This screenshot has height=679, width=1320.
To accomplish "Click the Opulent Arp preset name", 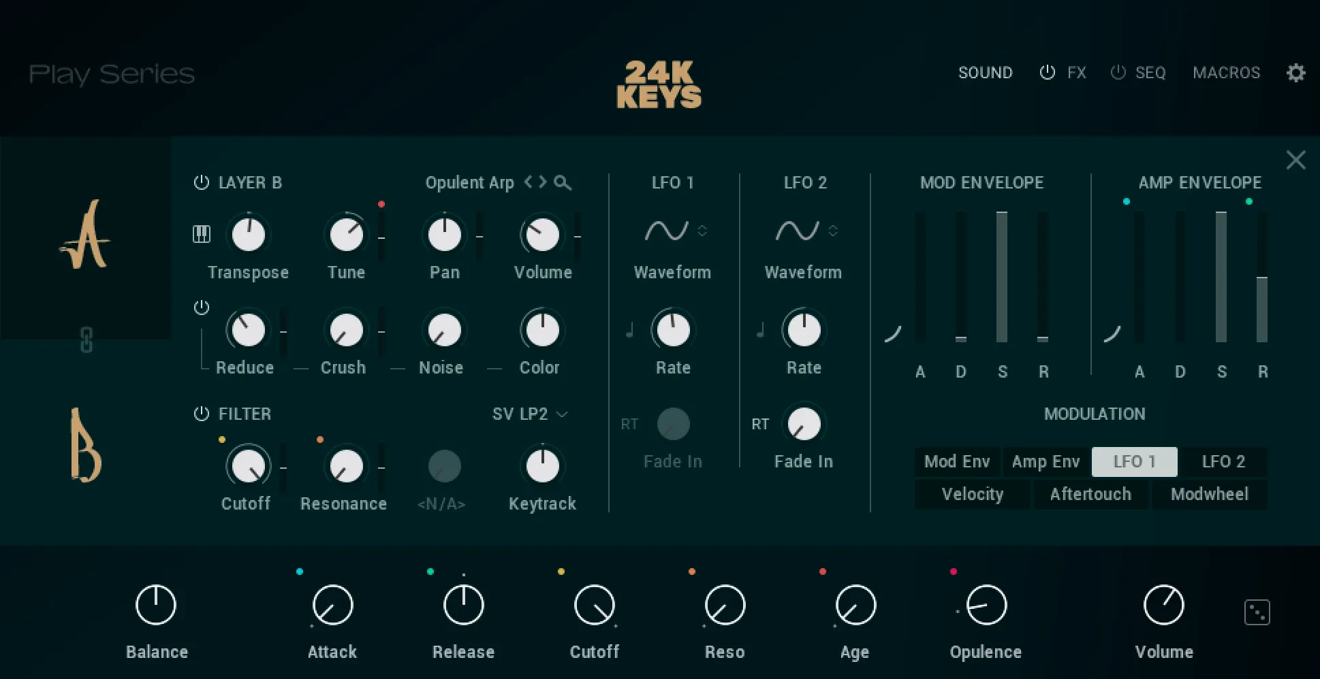I will pyautogui.click(x=470, y=182).
